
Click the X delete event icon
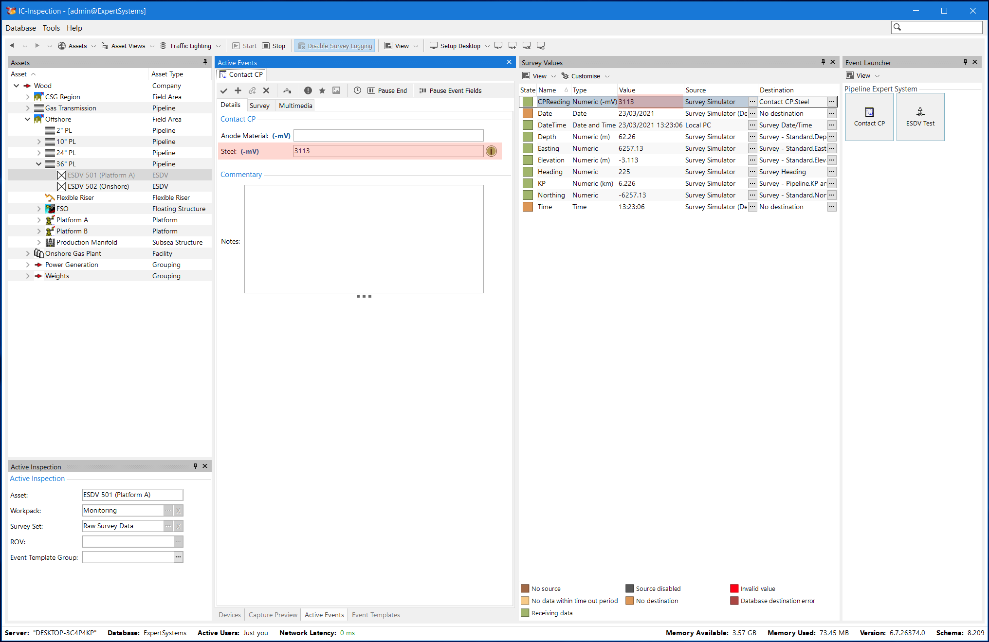tap(266, 90)
